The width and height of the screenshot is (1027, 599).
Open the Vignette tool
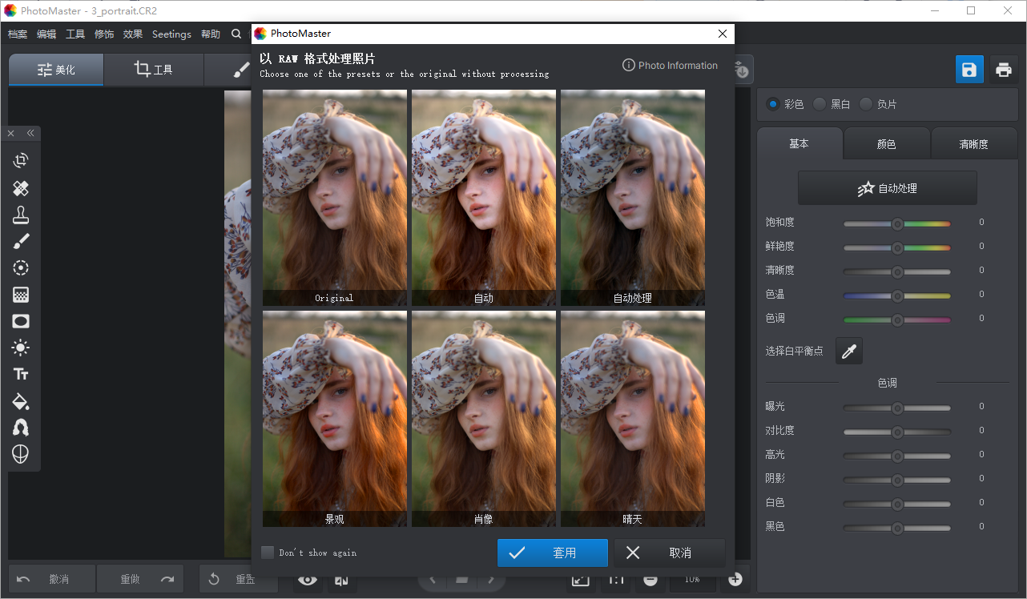(x=21, y=321)
